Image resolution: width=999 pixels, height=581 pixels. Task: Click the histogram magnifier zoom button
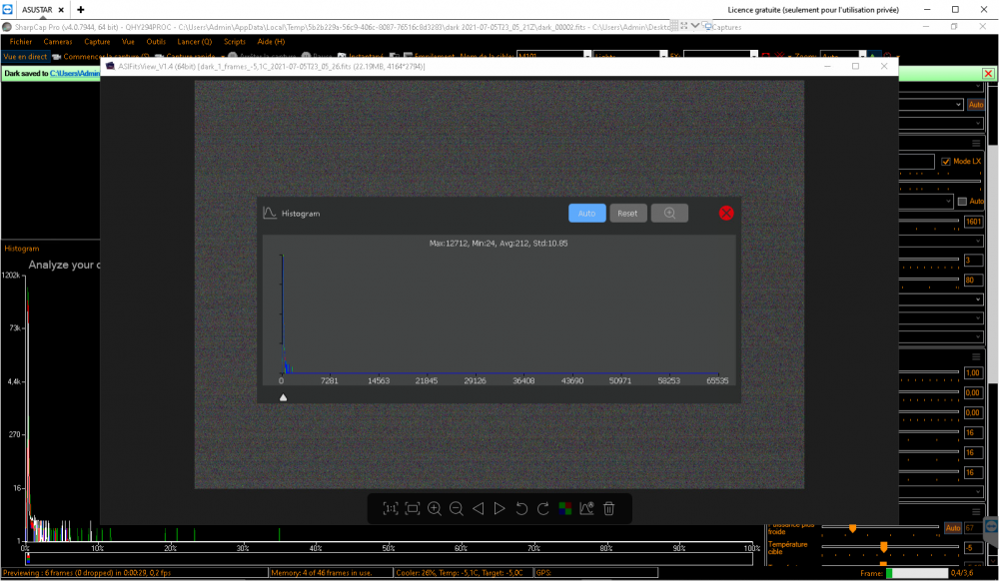(x=669, y=214)
